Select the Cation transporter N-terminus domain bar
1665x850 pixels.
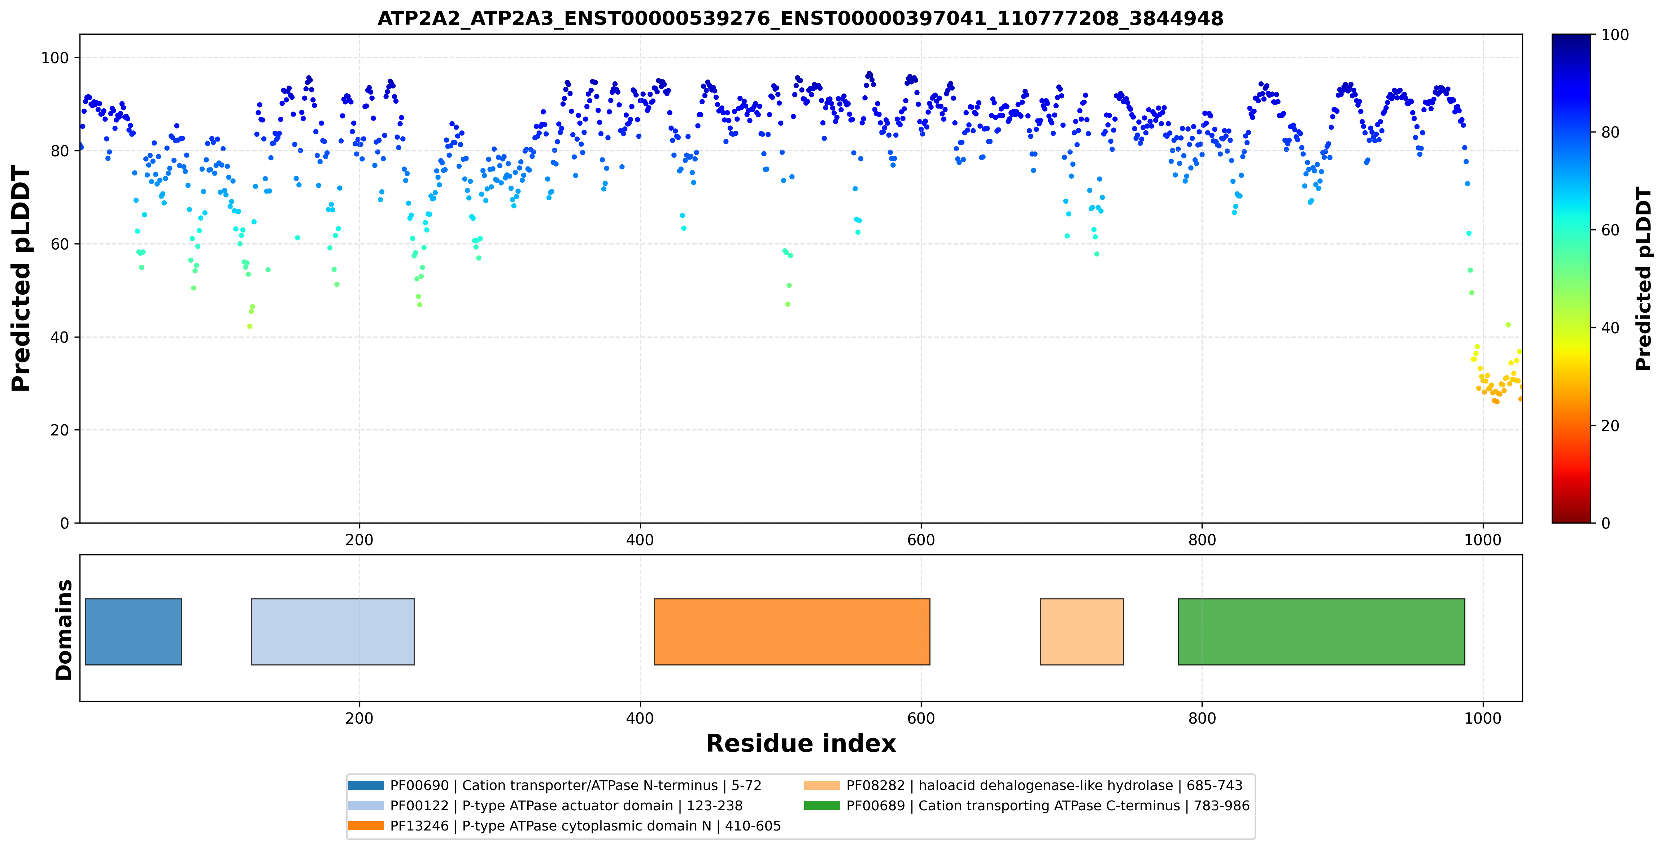click(x=133, y=632)
